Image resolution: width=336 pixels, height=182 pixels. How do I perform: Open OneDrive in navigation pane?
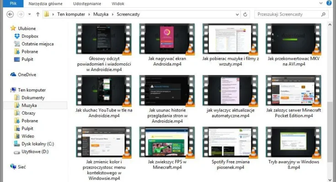(x=27, y=75)
